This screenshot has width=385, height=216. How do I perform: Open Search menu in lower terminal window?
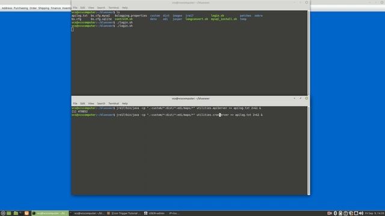click(x=101, y=103)
